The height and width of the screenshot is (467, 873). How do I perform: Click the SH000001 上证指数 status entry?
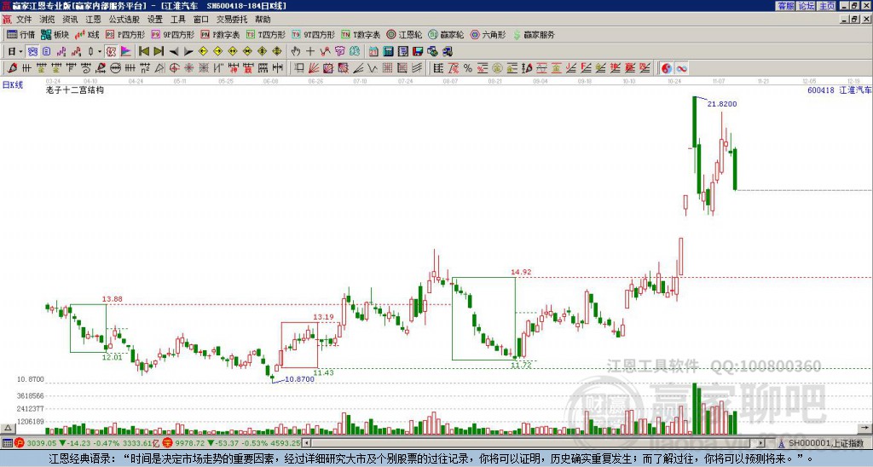click(x=825, y=443)
